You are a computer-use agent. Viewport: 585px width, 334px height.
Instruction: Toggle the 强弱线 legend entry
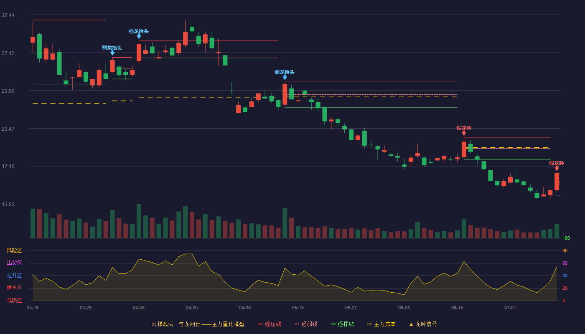[x=306, y=324]
